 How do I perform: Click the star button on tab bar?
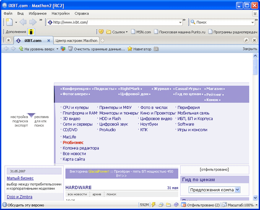[x=9, y=40]
